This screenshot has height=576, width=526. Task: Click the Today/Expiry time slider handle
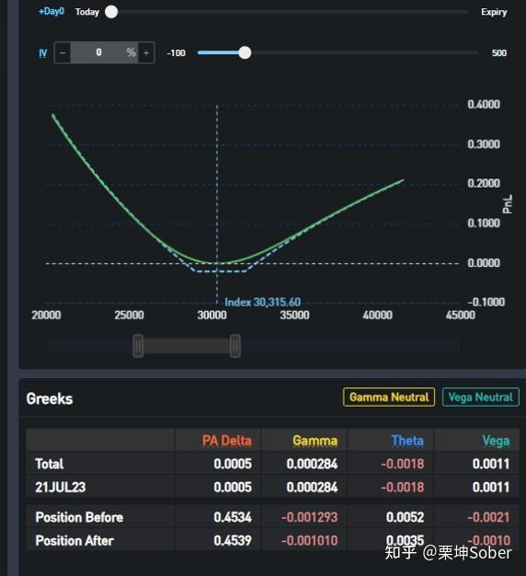[111, 12]
